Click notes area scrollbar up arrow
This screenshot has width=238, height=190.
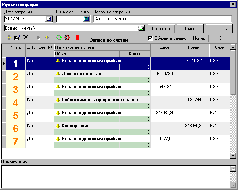pos(233,169)
